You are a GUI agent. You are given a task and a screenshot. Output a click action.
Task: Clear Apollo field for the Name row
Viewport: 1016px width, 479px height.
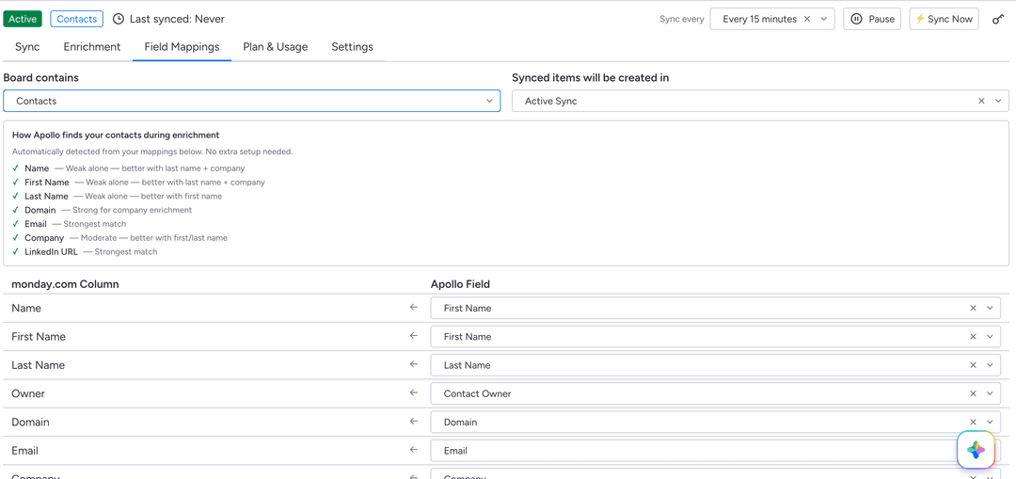[974, 309]
